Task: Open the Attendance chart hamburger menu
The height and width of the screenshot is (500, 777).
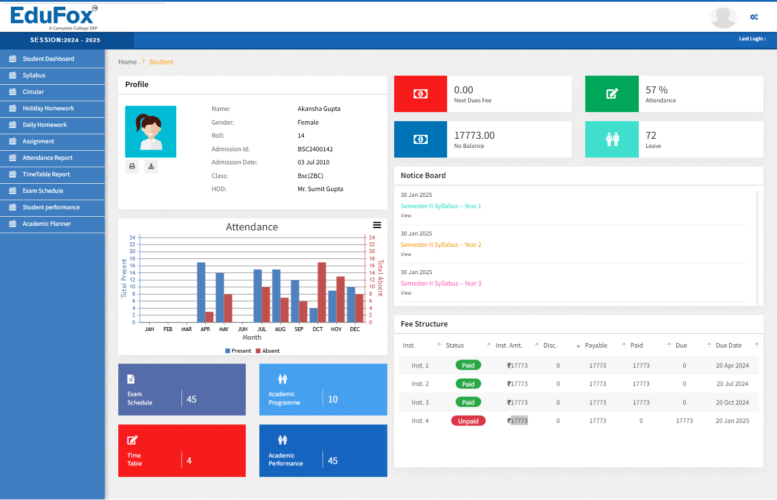Action: point(377,225)
